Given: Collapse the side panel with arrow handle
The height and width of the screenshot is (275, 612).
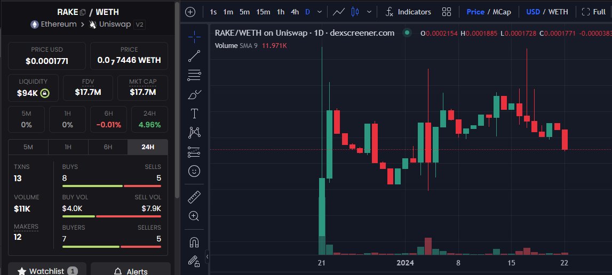Looking at the screenshot, I should tap(207, 256).
